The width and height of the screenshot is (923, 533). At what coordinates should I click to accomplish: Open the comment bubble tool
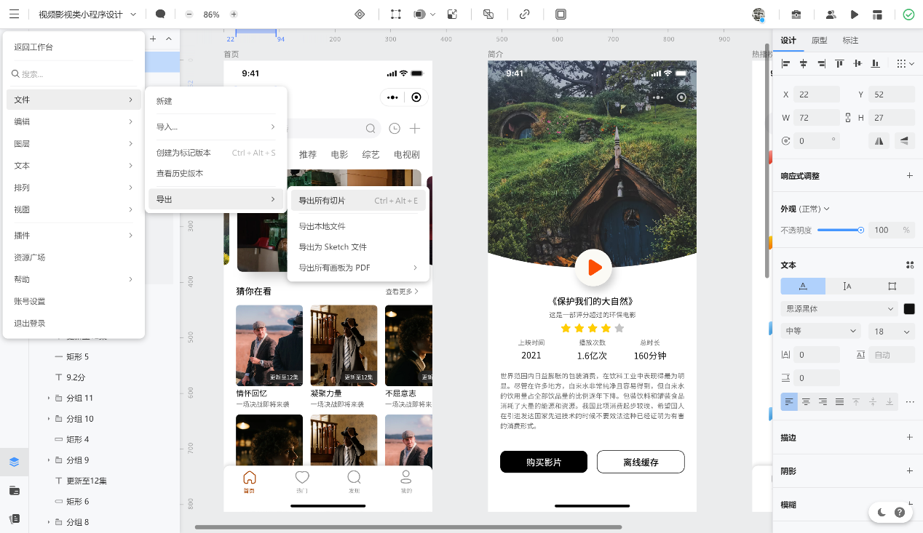click(160, 14)
